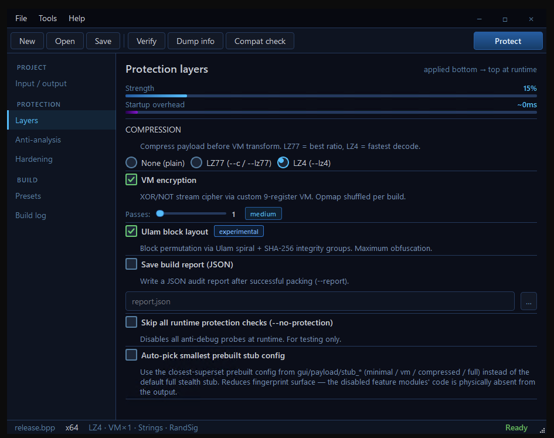Click the experimental badge
554x438 pixels.
239,231
